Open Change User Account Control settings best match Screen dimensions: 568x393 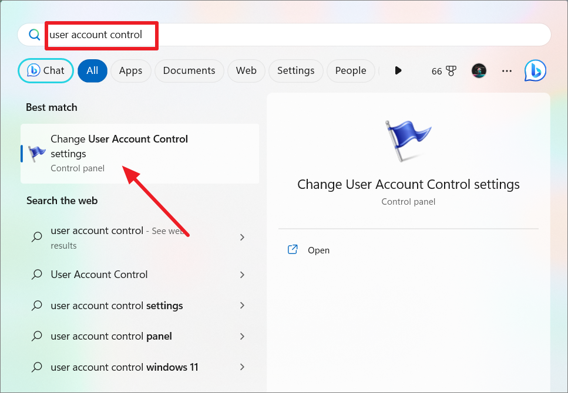pos(140,154)
